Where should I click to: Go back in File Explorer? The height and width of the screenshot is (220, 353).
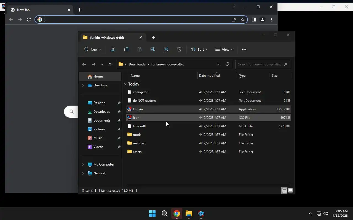point(84,64)
